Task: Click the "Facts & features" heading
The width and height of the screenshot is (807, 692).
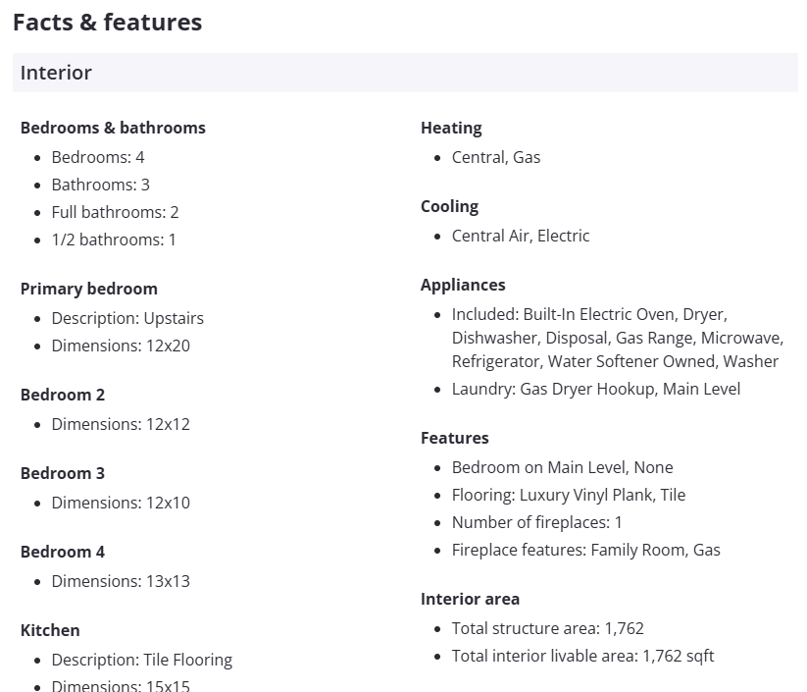Action: pos(107,23)
